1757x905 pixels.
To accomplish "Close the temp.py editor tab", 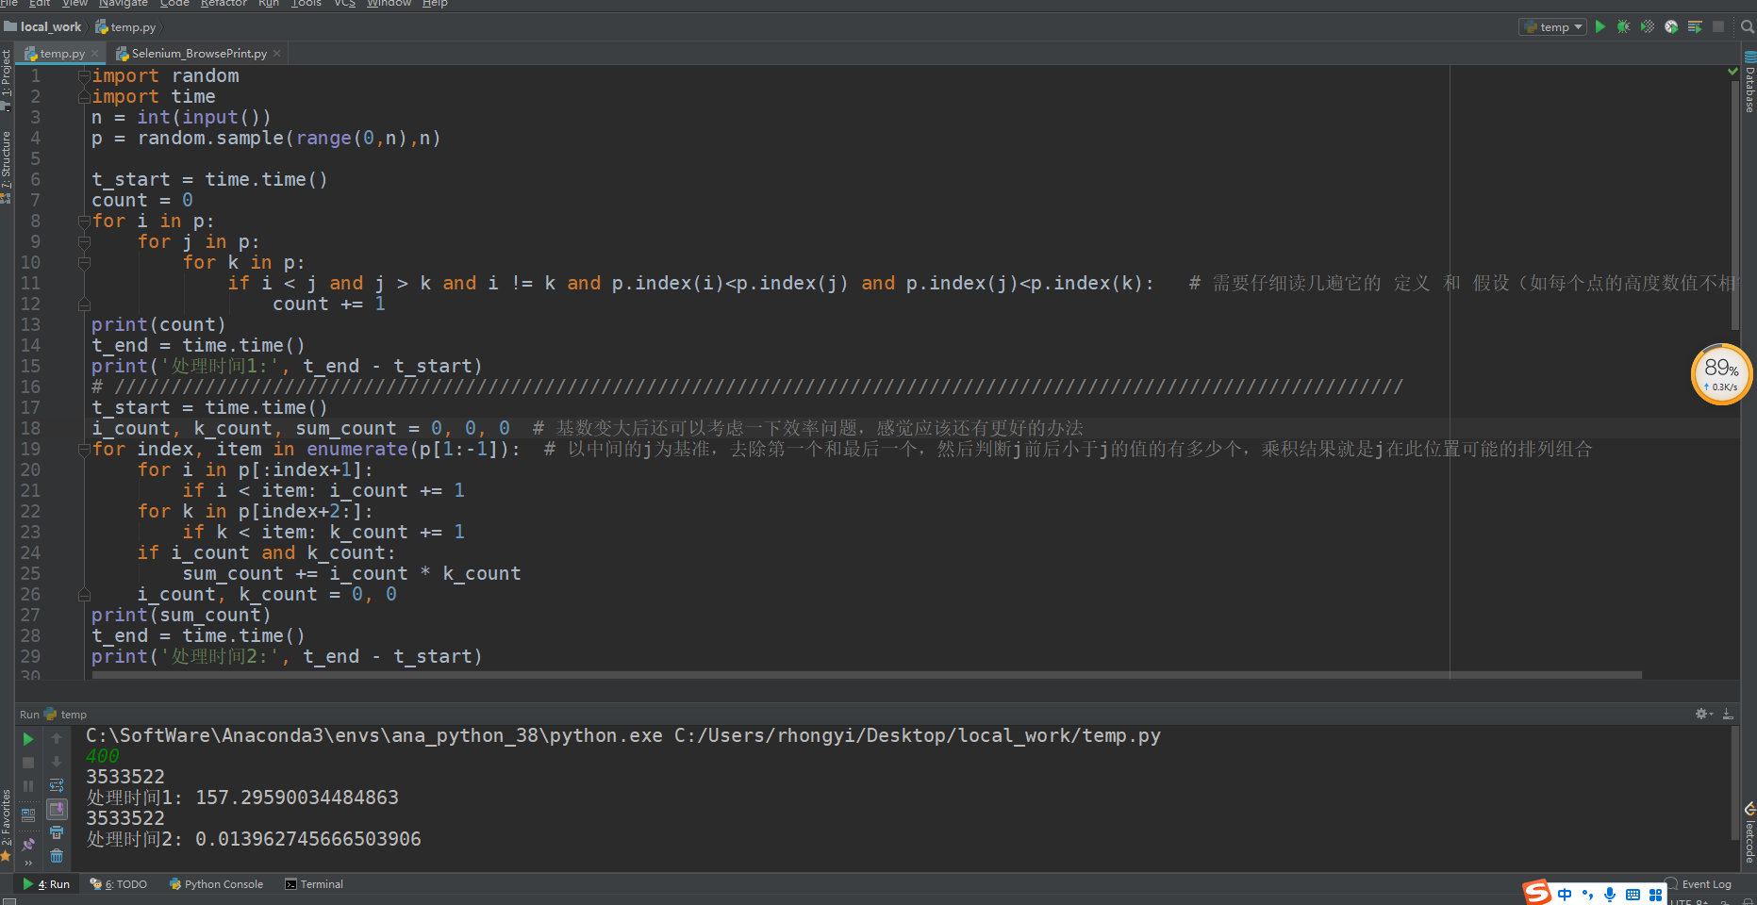I will 94,54.
